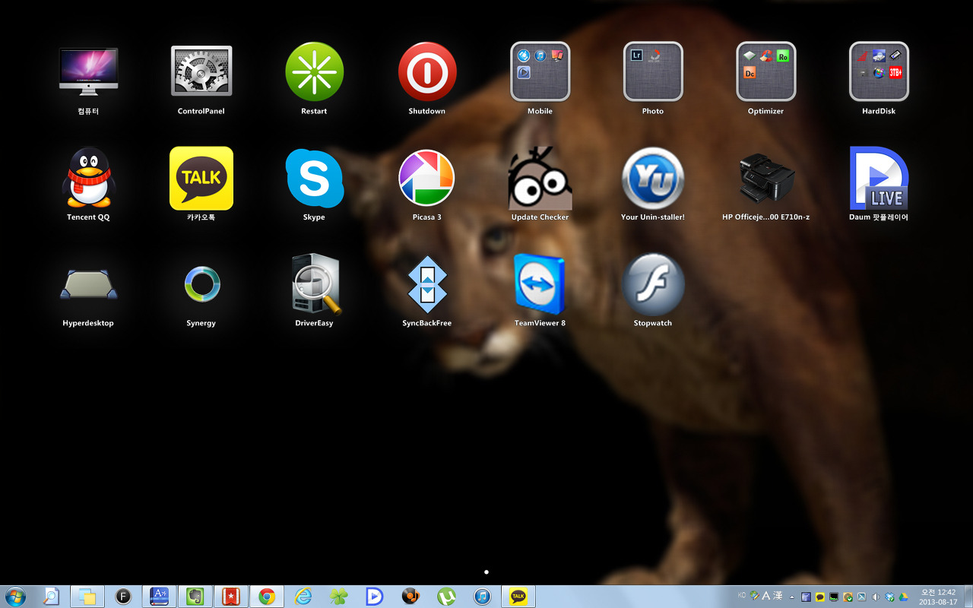Open Update Checker

pos(540,178)
